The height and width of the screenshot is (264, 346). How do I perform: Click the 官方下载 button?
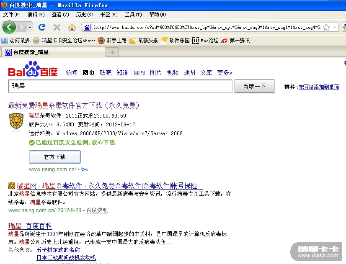tap(55, 157)
